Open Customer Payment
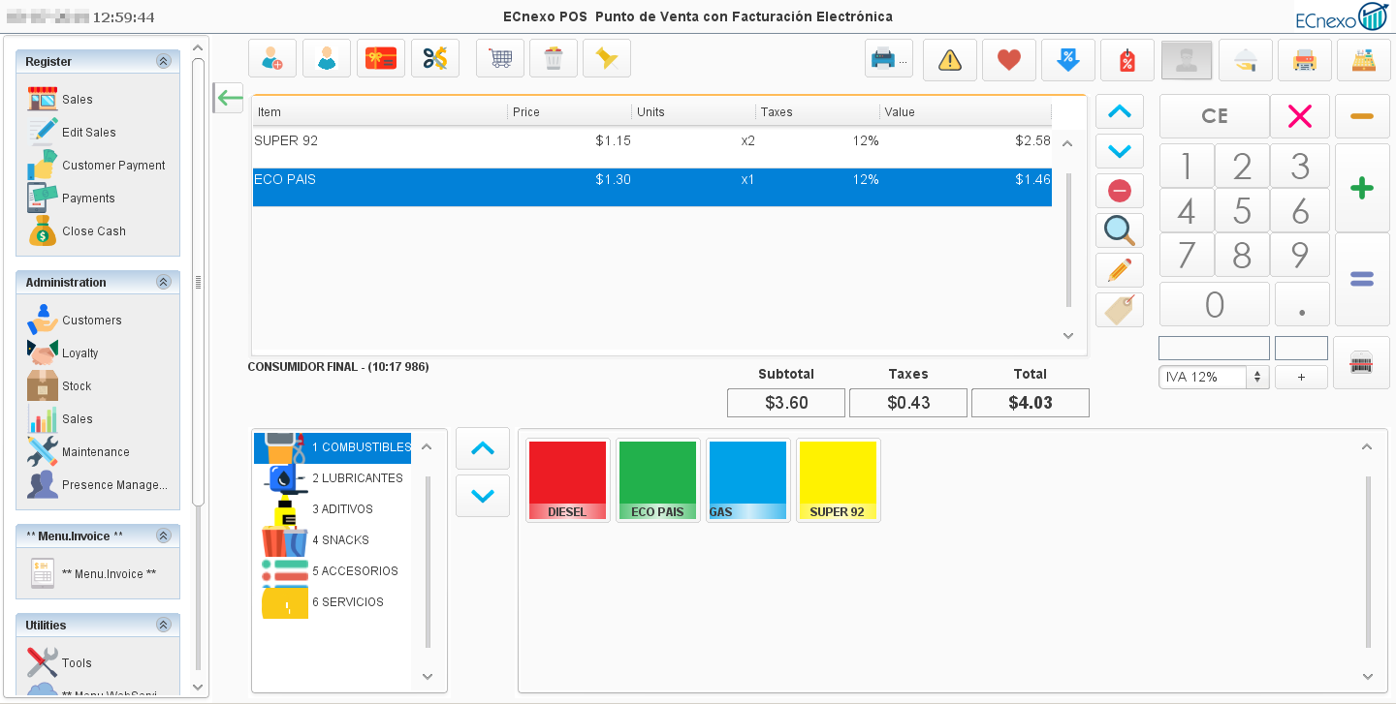1396x704 pixels. pyautogui.click(x=96, y=165)
